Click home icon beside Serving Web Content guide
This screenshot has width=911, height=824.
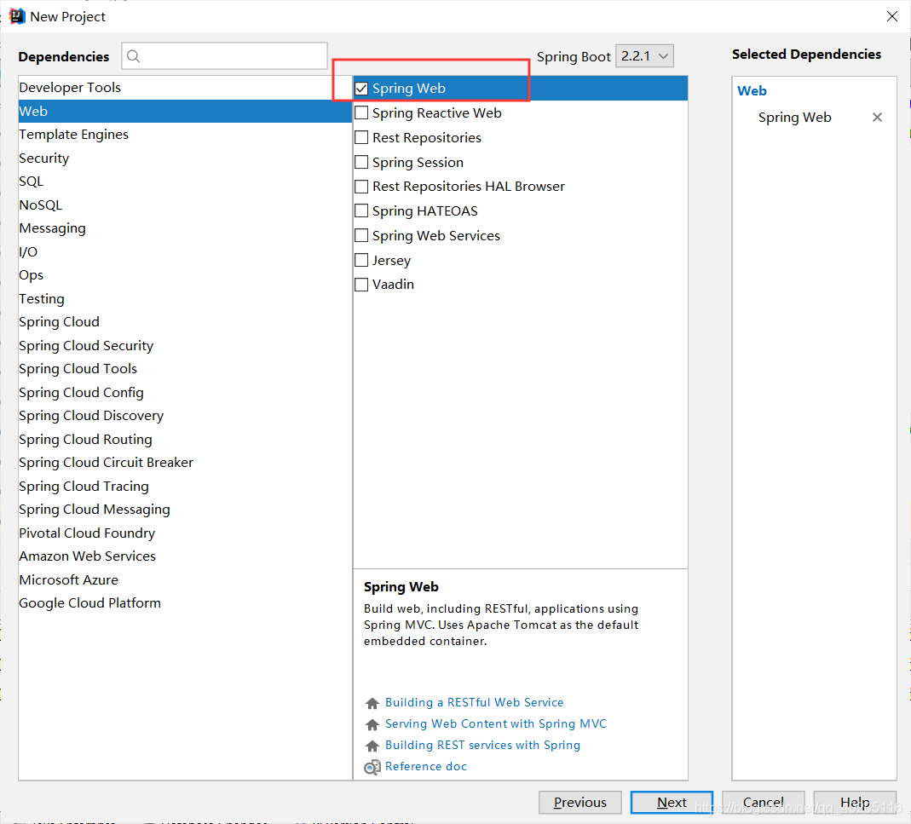(x=372, y=724)
